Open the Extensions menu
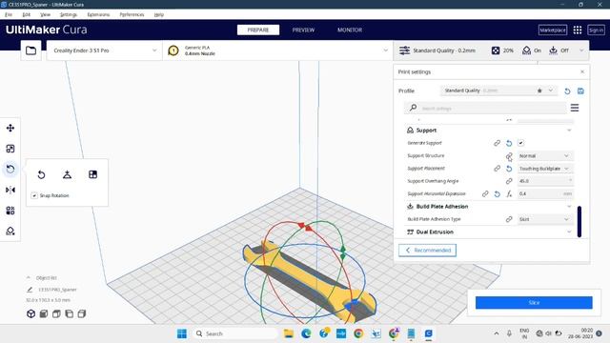610x343 pixels. pos(98,14)
